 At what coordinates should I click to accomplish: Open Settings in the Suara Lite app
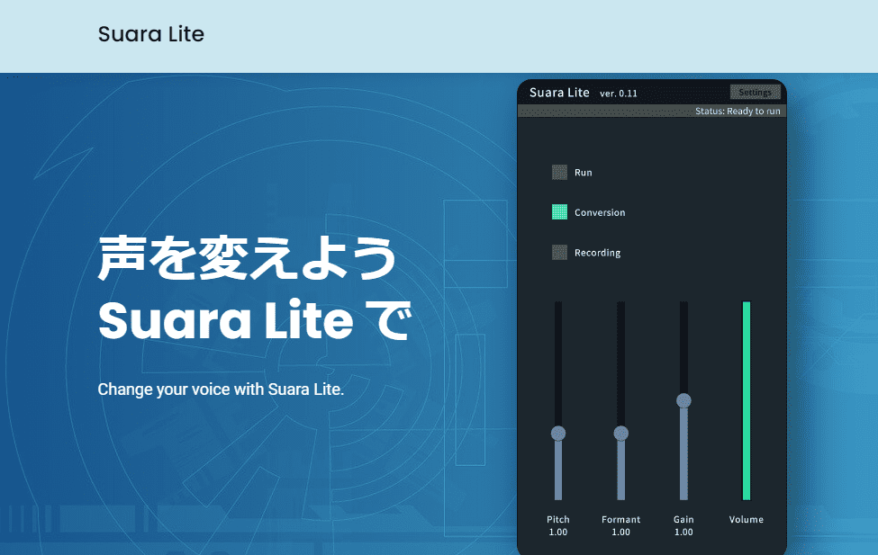click(755, 93)
